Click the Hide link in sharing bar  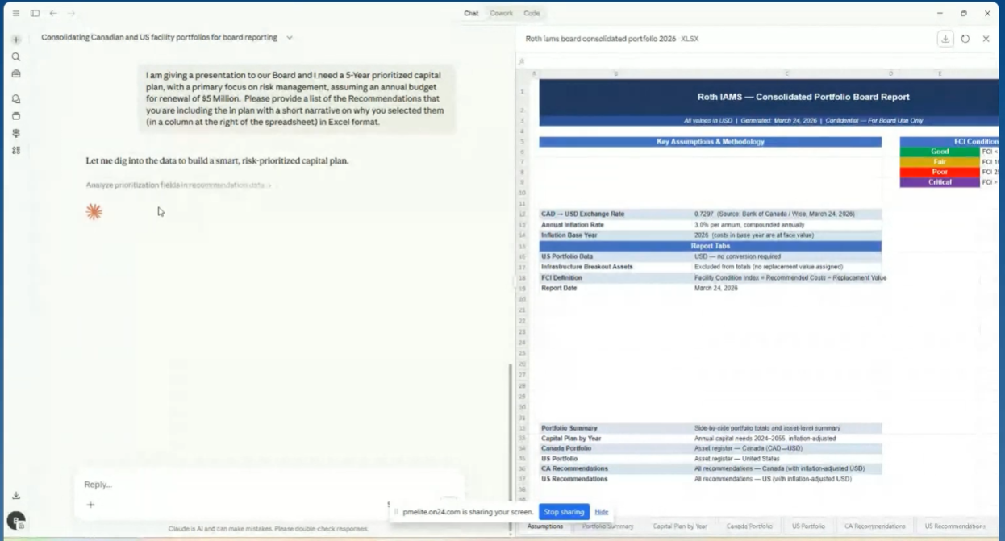(x=602, y=512)
